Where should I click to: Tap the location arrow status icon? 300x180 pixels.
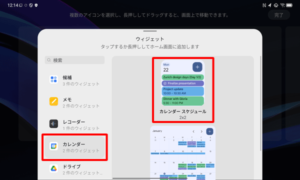pyautogui.click(x=270, y=5)
